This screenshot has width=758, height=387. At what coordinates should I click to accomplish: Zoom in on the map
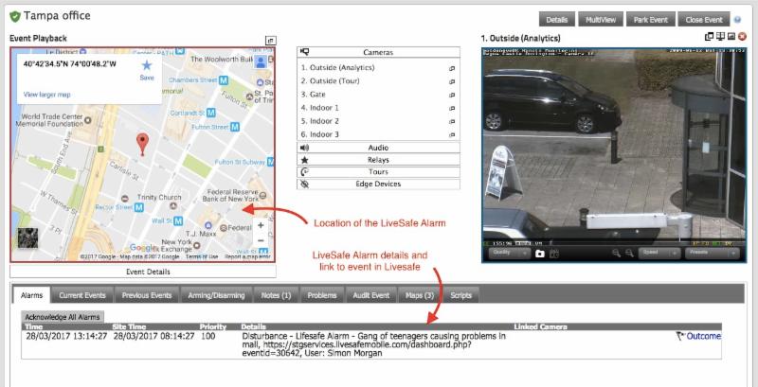[x=261, y=225]
